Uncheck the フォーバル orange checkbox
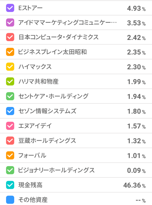Screen dimensions: 152x205 click(x=10, y=155)
